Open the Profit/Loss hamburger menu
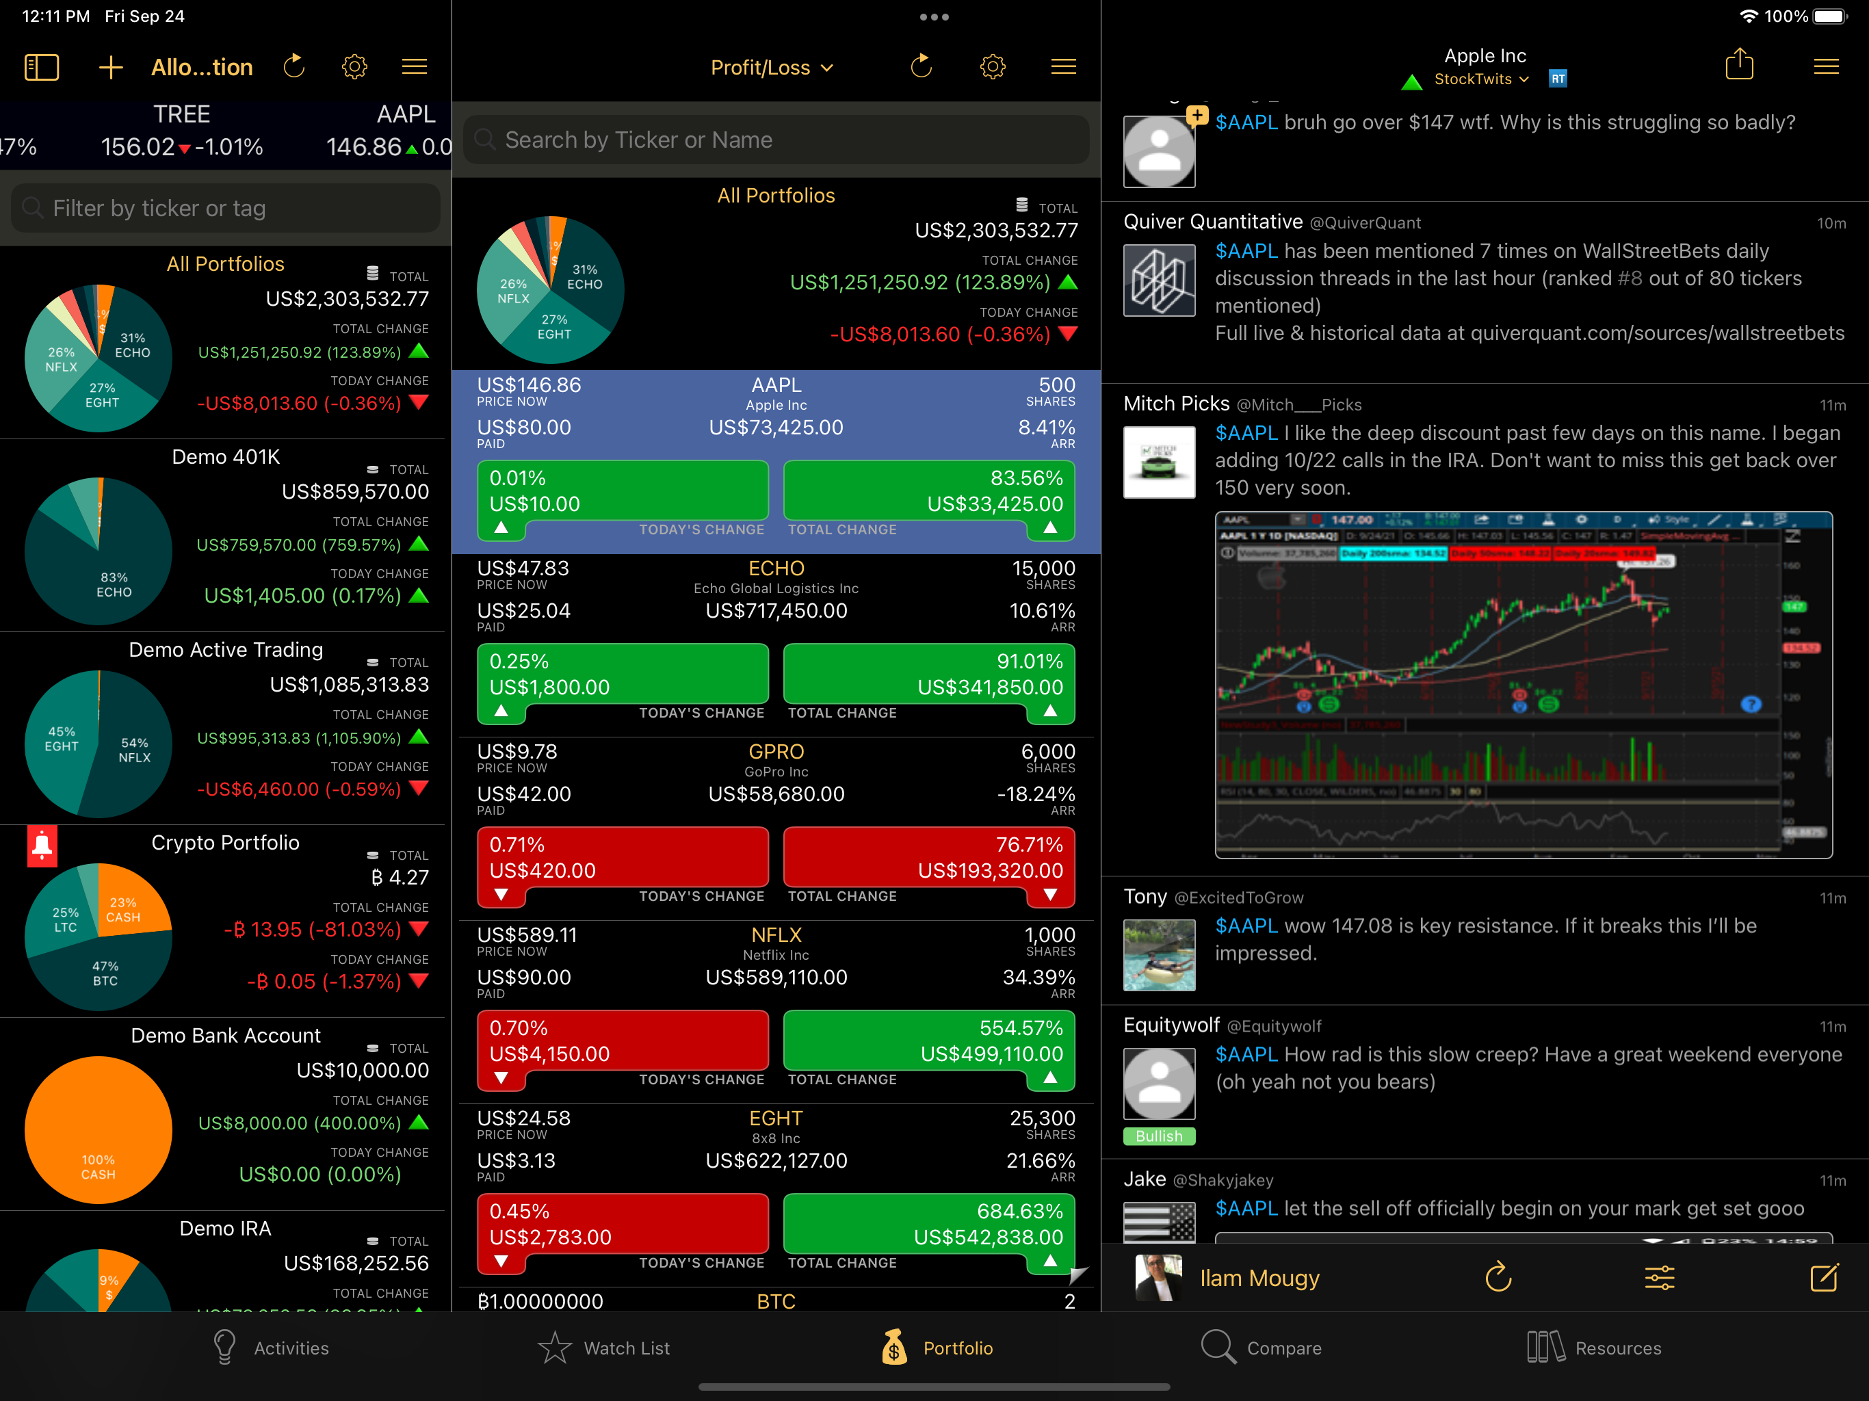This screenshot has width=1869, height=1401. tap(1063, 67)
